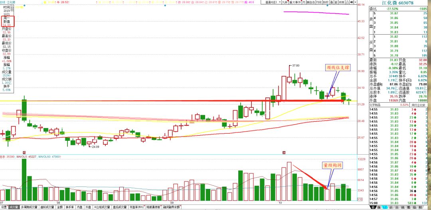Open the 盘后成交量 tab
The width and height of the screenshot is (431, 210).
pyautogui.click(x=120, y=207)
